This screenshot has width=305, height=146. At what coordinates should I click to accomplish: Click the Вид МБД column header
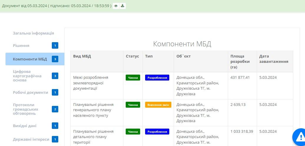(x=82, y=56)
